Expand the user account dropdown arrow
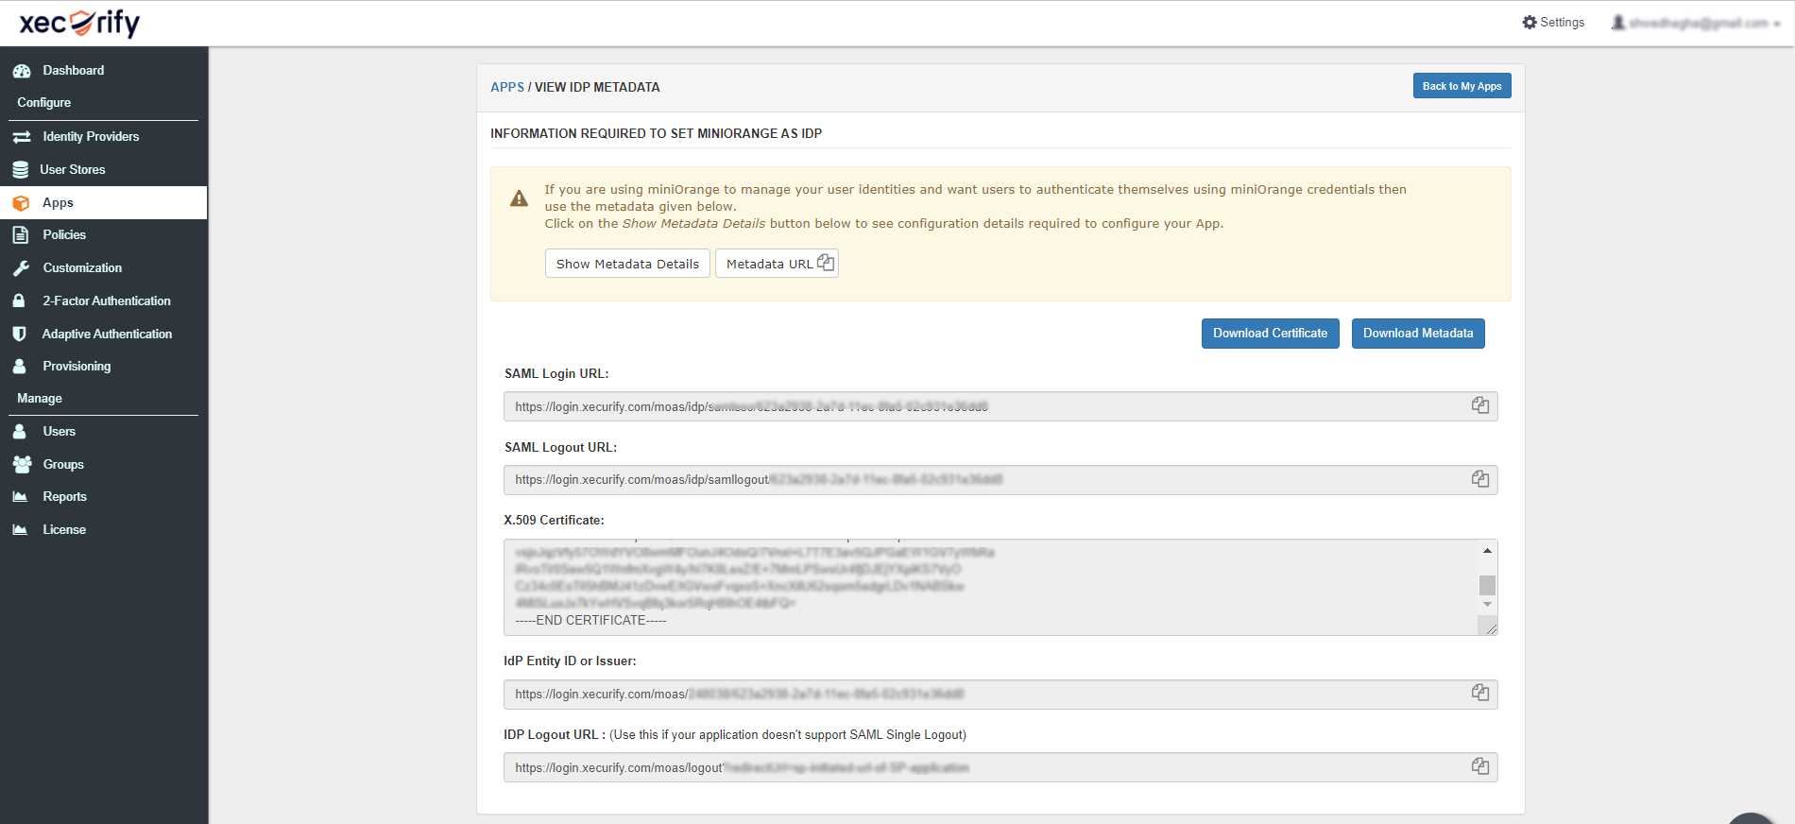This screenshot has height=824, width=1795. pos(1777,24)
